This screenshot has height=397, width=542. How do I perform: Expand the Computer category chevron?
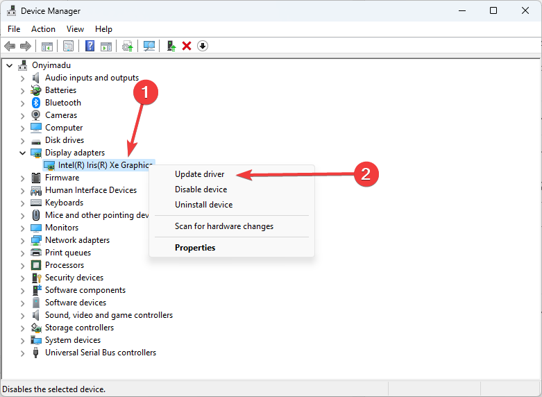23,128
